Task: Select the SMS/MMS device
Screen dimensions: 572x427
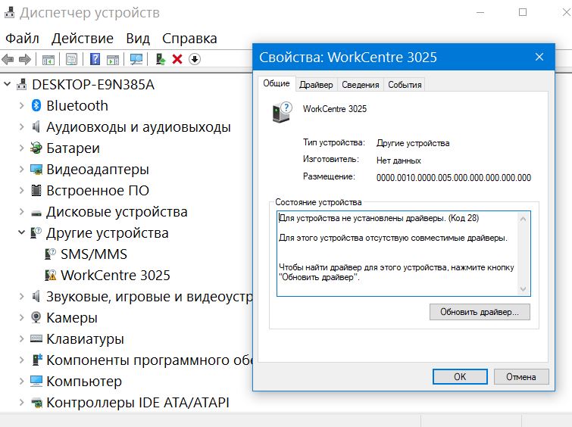Action: (94, 254)
